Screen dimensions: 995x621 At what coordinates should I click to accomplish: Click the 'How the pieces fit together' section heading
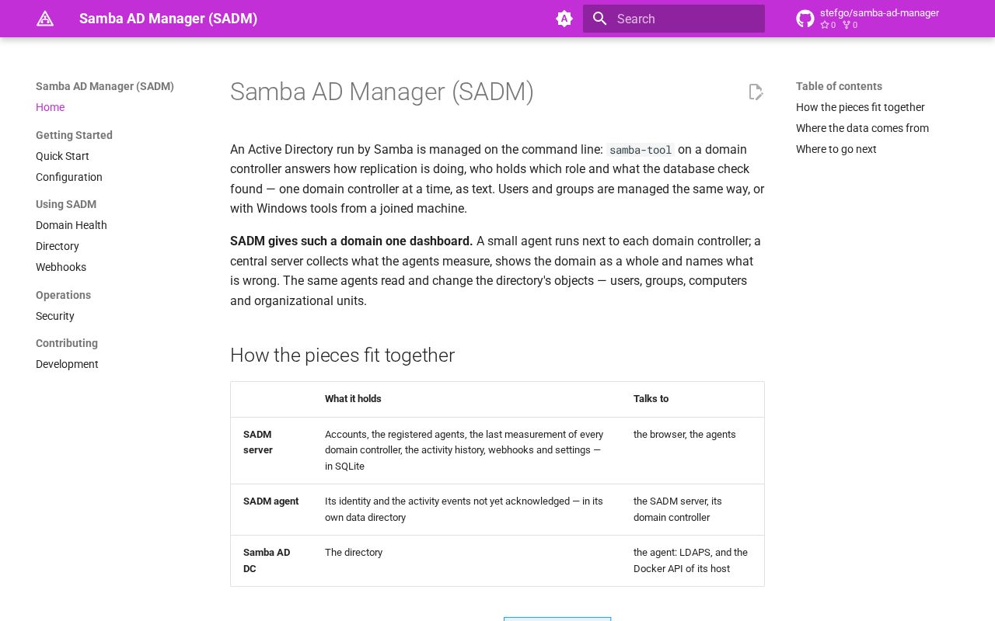point(342,355)
